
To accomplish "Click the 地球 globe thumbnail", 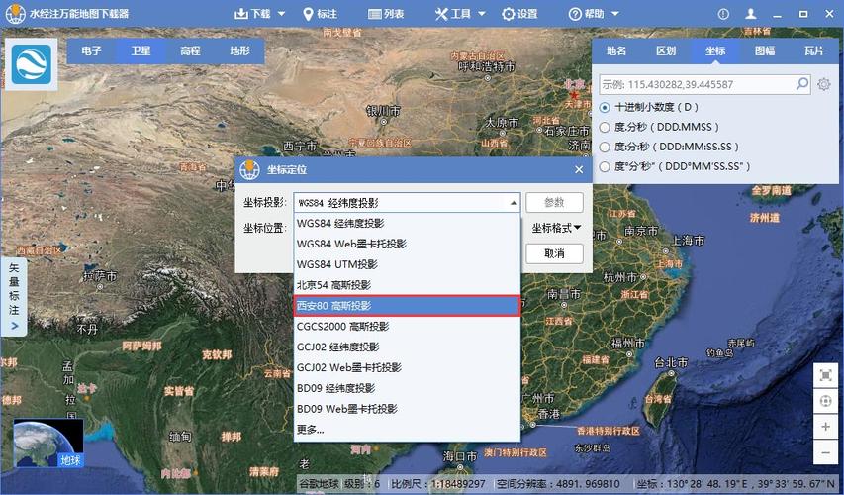I will (x=48, y=444).
